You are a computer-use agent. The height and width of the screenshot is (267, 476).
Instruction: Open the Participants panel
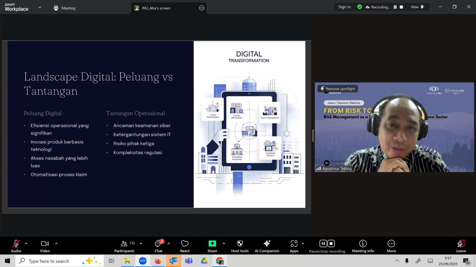pos(124,246)
